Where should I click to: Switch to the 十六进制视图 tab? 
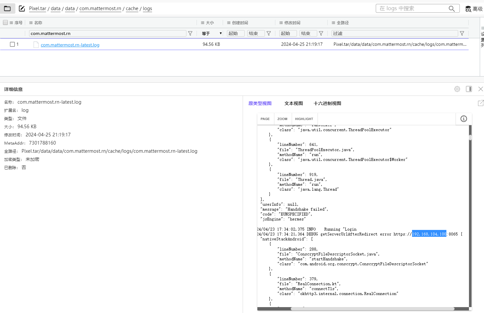(327, 103)
